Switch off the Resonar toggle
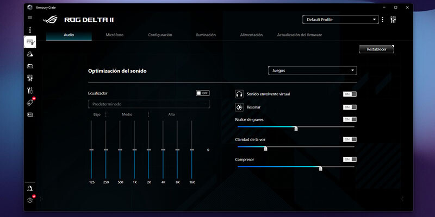435x217 pixels. click(x=350, y=107)
